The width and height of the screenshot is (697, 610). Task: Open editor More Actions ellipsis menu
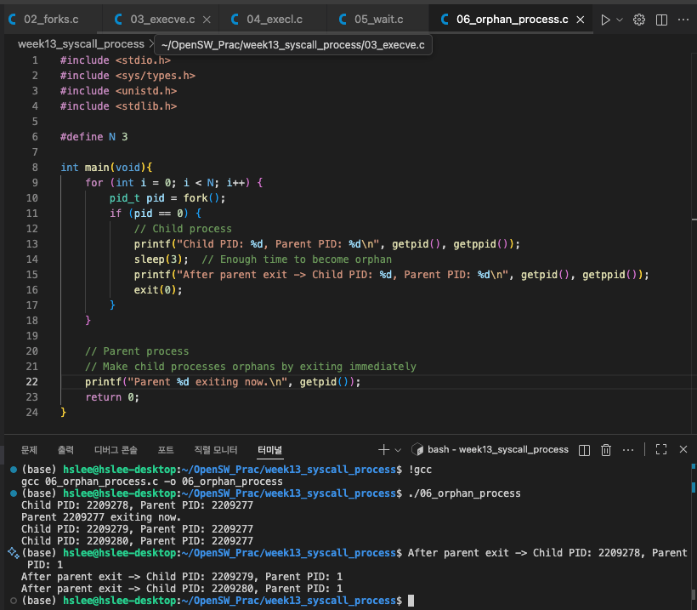pyautogui.click(x=683, y=19)
